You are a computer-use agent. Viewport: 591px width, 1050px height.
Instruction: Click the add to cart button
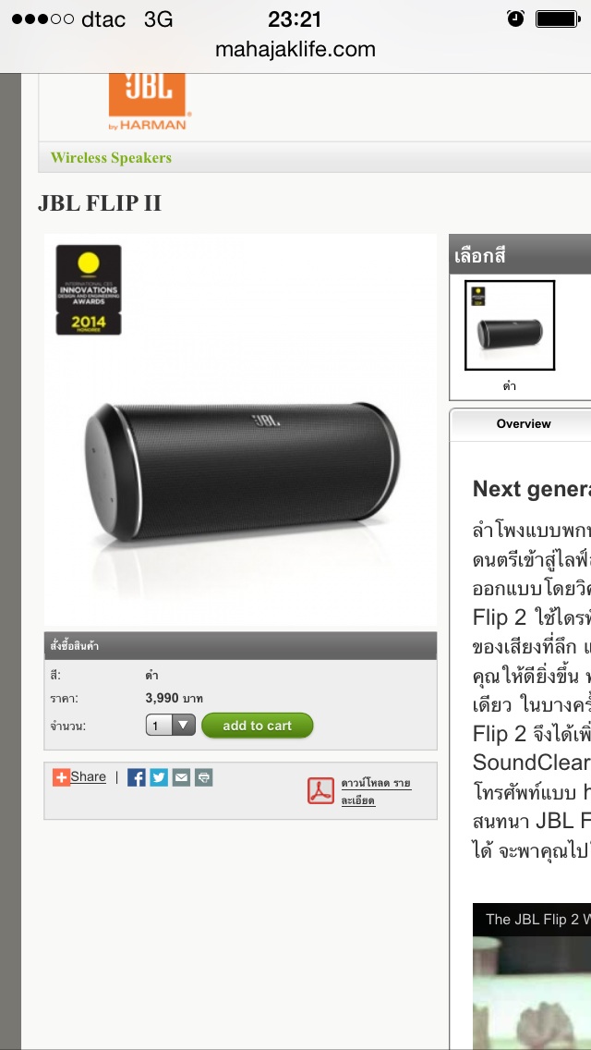point(257,726)
